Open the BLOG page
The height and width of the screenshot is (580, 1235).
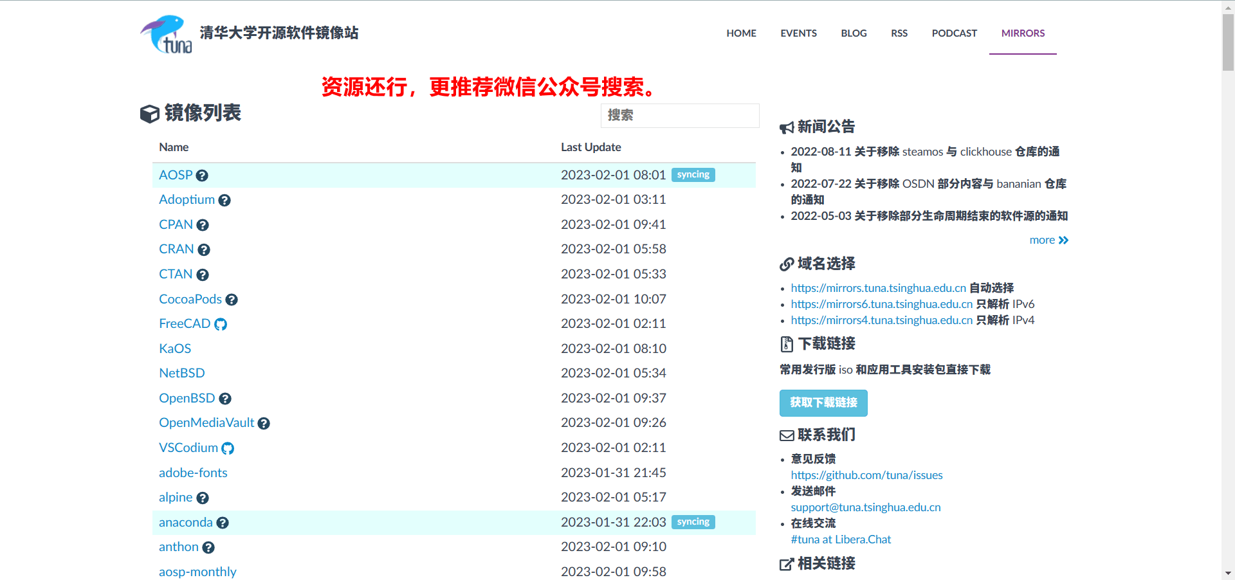[854, 33]
